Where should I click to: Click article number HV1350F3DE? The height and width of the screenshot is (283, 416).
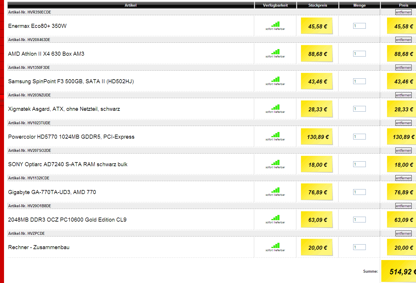(x=39, y=67)
